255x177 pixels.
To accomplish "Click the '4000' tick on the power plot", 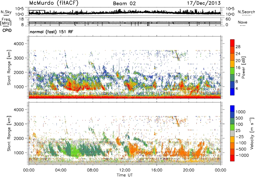I will click(19, 44).
